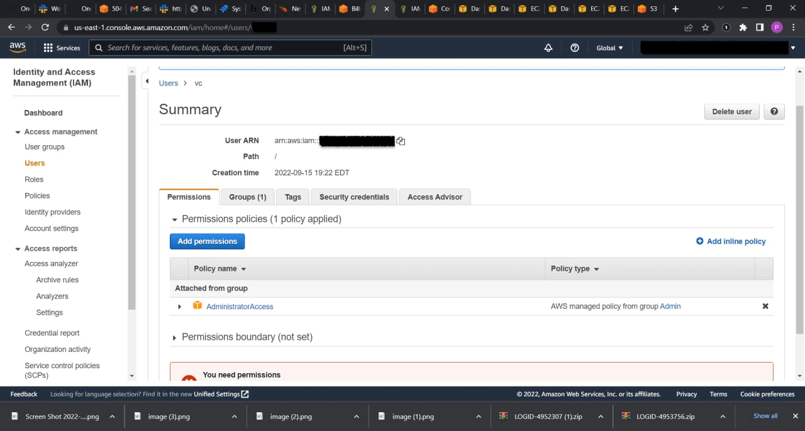
Task: Collapse Access management nav section
Action: 18,132
